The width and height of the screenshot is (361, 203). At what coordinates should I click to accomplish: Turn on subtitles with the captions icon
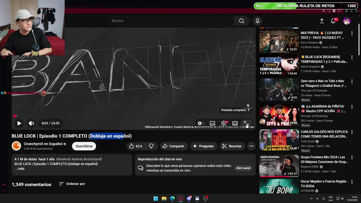tap(212, 123)
